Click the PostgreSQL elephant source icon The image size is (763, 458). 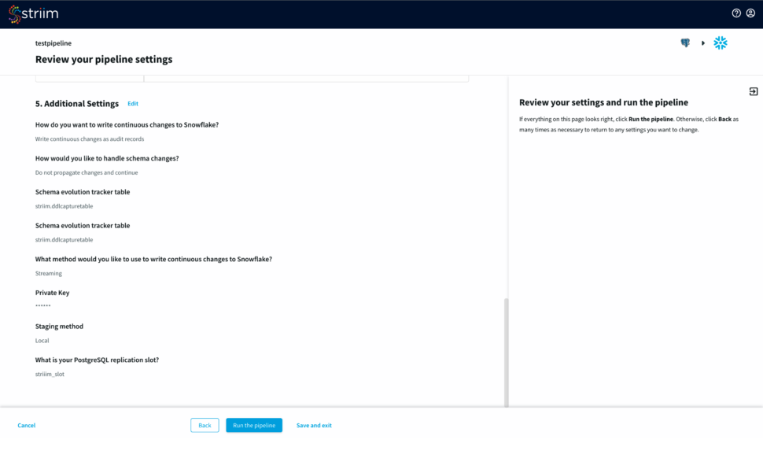pos(685,43)
